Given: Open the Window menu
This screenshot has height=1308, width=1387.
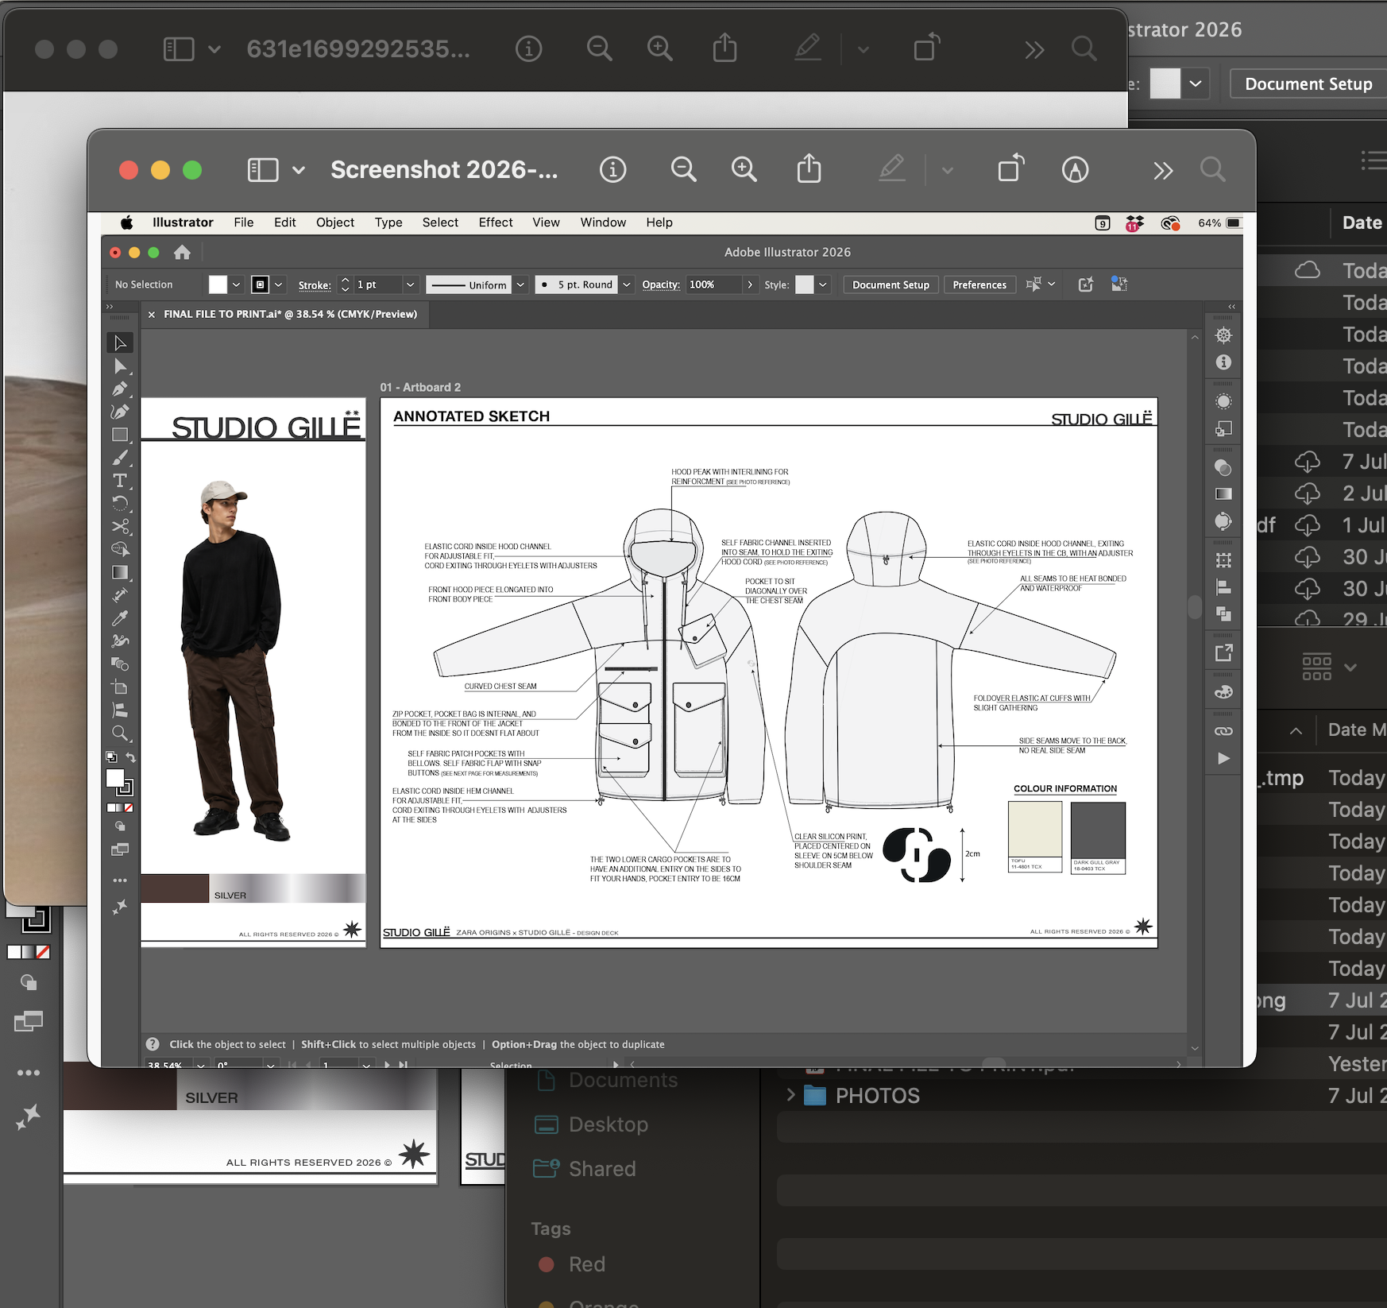Looking at the screenshot, I should 603,223.
